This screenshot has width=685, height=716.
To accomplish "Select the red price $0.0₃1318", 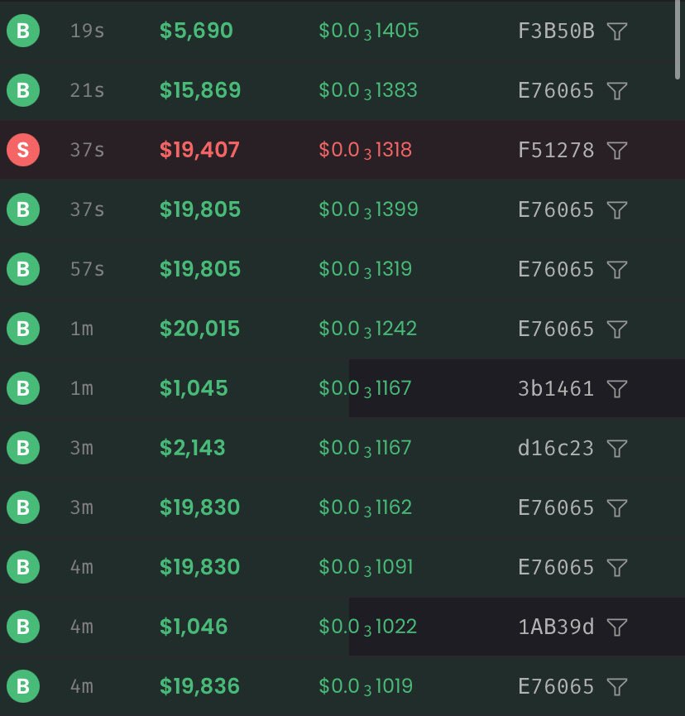I will point(365,150).
